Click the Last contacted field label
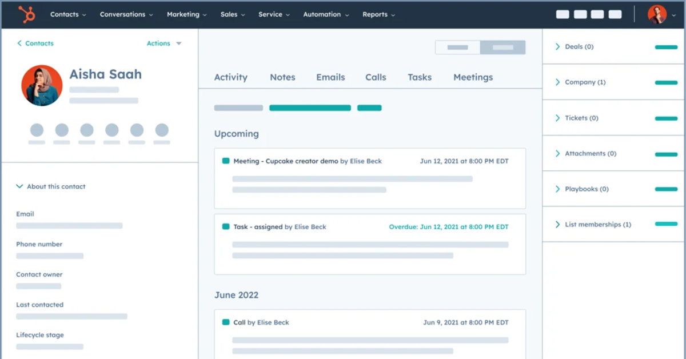The height and width of the screenshot is (359, 686). coord(40,305)
